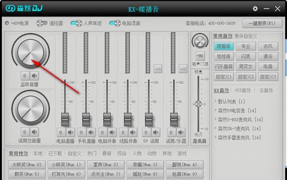Select the 热门 effects tab
This screenshot has width=287, height=180.
[92, 153]
